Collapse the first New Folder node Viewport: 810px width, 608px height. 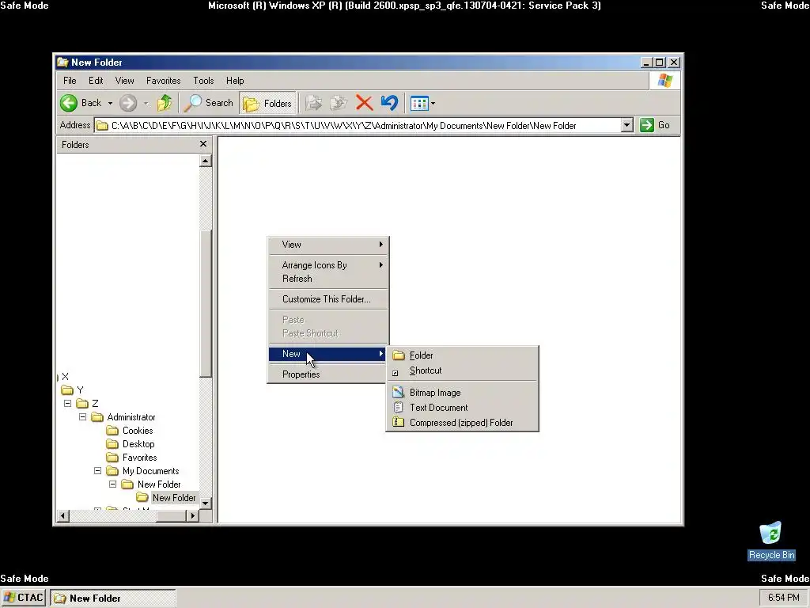pos(112,484)
